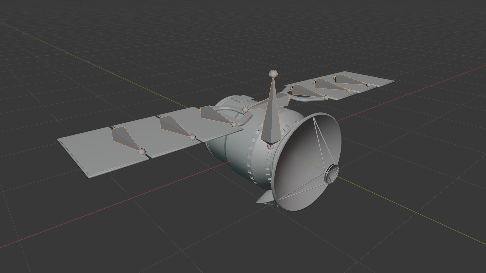
Task: Click the feed horn at dish center
Action: click(x=332, y=174)
